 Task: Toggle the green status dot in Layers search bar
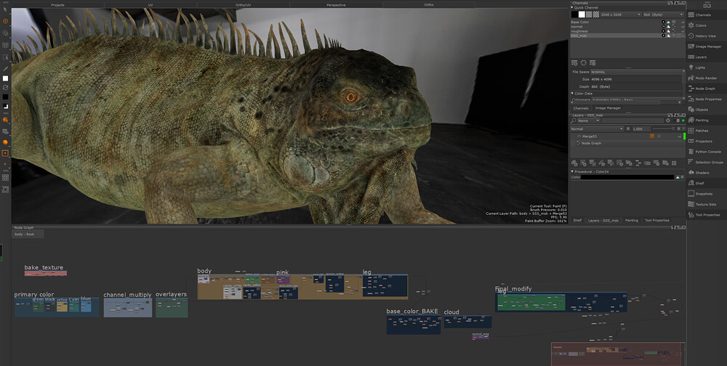point(683,121)
